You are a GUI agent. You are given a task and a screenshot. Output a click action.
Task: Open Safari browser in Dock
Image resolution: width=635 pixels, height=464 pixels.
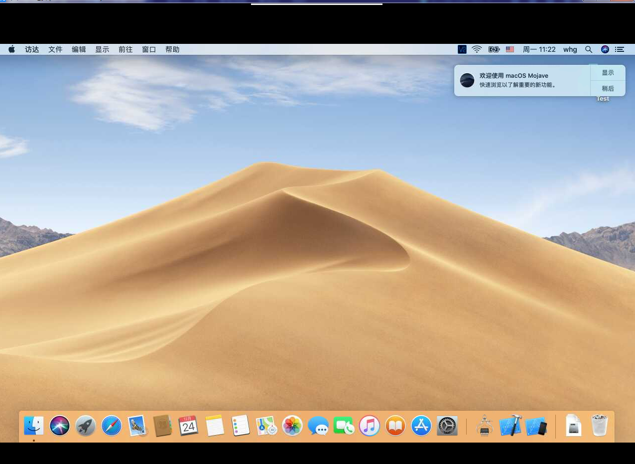112,426
